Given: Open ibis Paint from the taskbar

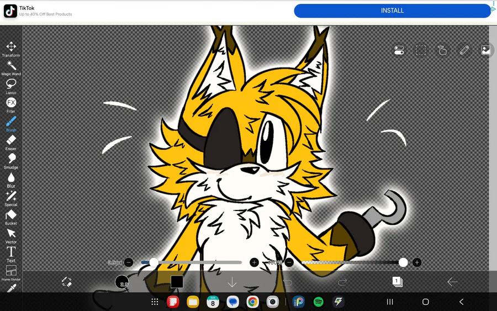Looking at the screenshot, I should tap(298, 302).
